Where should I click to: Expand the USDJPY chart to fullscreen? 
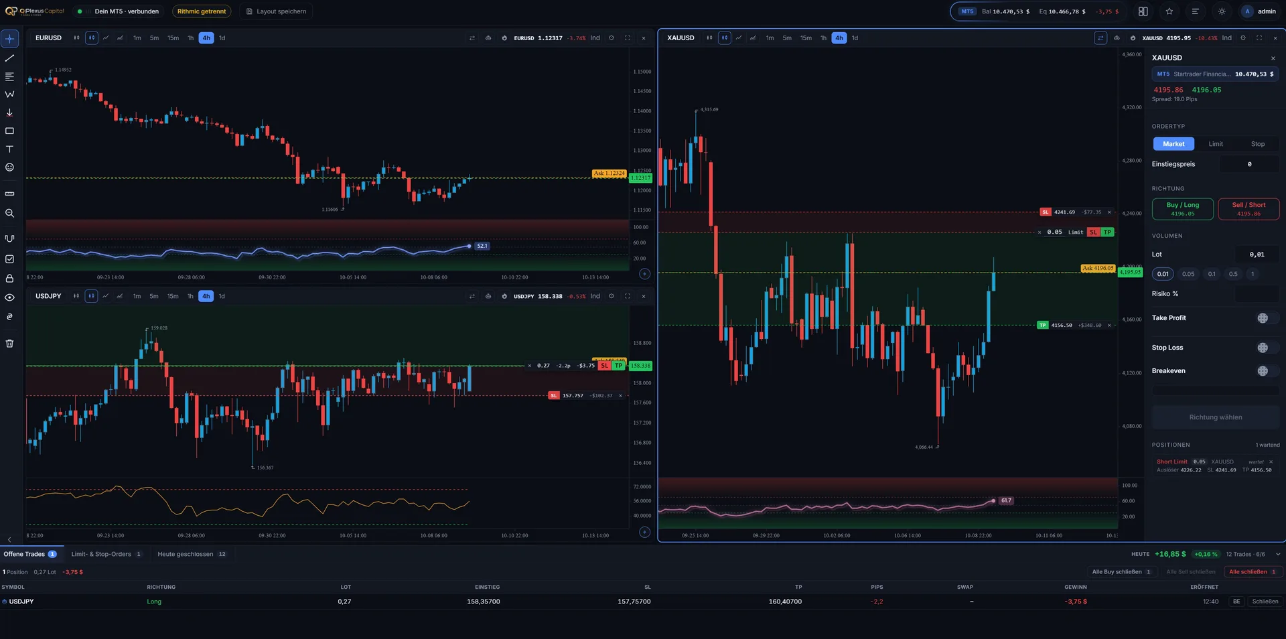pos(628,296)
